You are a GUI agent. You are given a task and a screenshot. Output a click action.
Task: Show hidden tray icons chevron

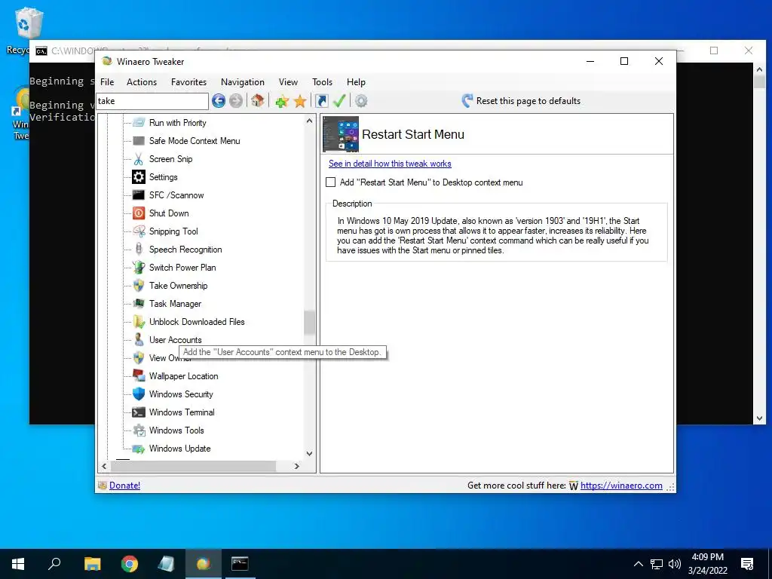638,564
